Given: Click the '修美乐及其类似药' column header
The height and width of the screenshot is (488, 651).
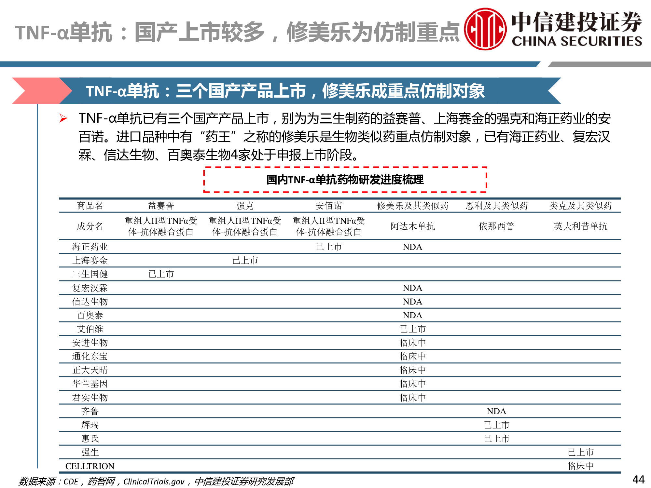Looking at the screenshot, I should 413,206.
